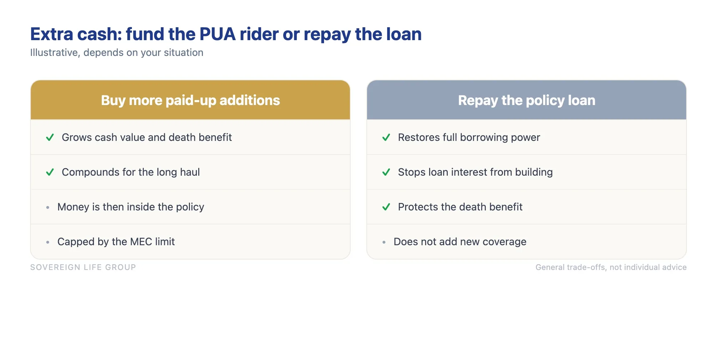Click bullet dot before Capped by MEC limit
This screenshot has width=717, height=337.
48,242
